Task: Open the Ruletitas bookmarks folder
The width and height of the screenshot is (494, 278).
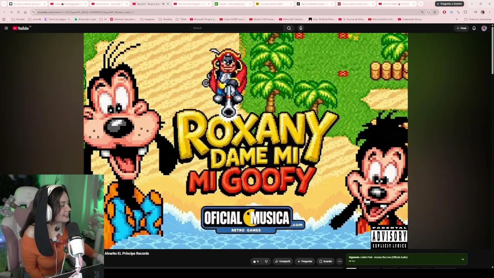Action: (x=165, y=19)
